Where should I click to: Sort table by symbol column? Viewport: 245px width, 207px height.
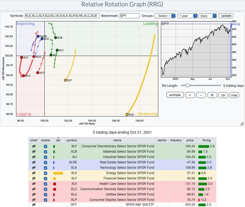pyautogui.click(x=71, y=140)
